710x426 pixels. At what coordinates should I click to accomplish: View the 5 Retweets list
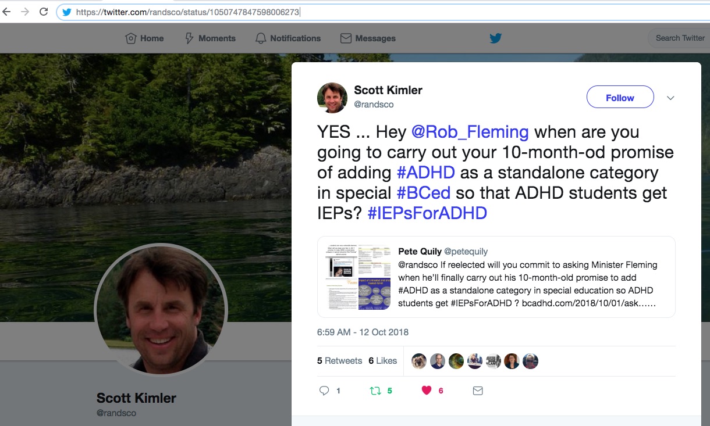coord(339,361)
